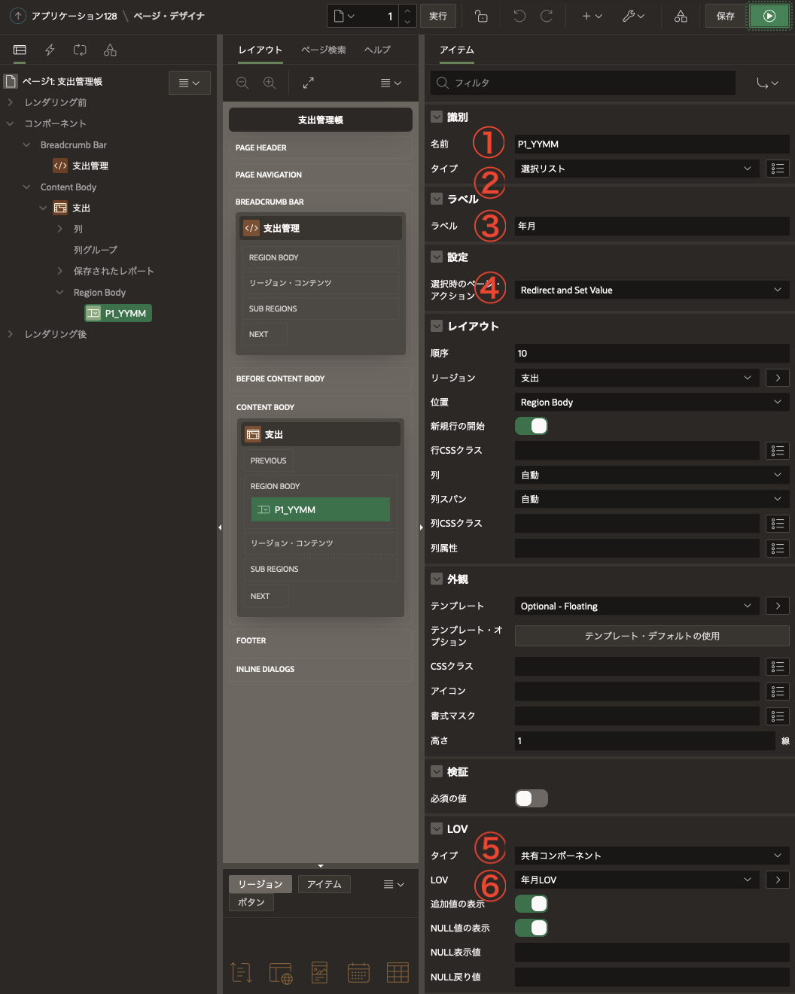Viewport: 795px width, 994px height.
Task: Select the ボタン gallery tab
Action: click(x=251, y=902)
